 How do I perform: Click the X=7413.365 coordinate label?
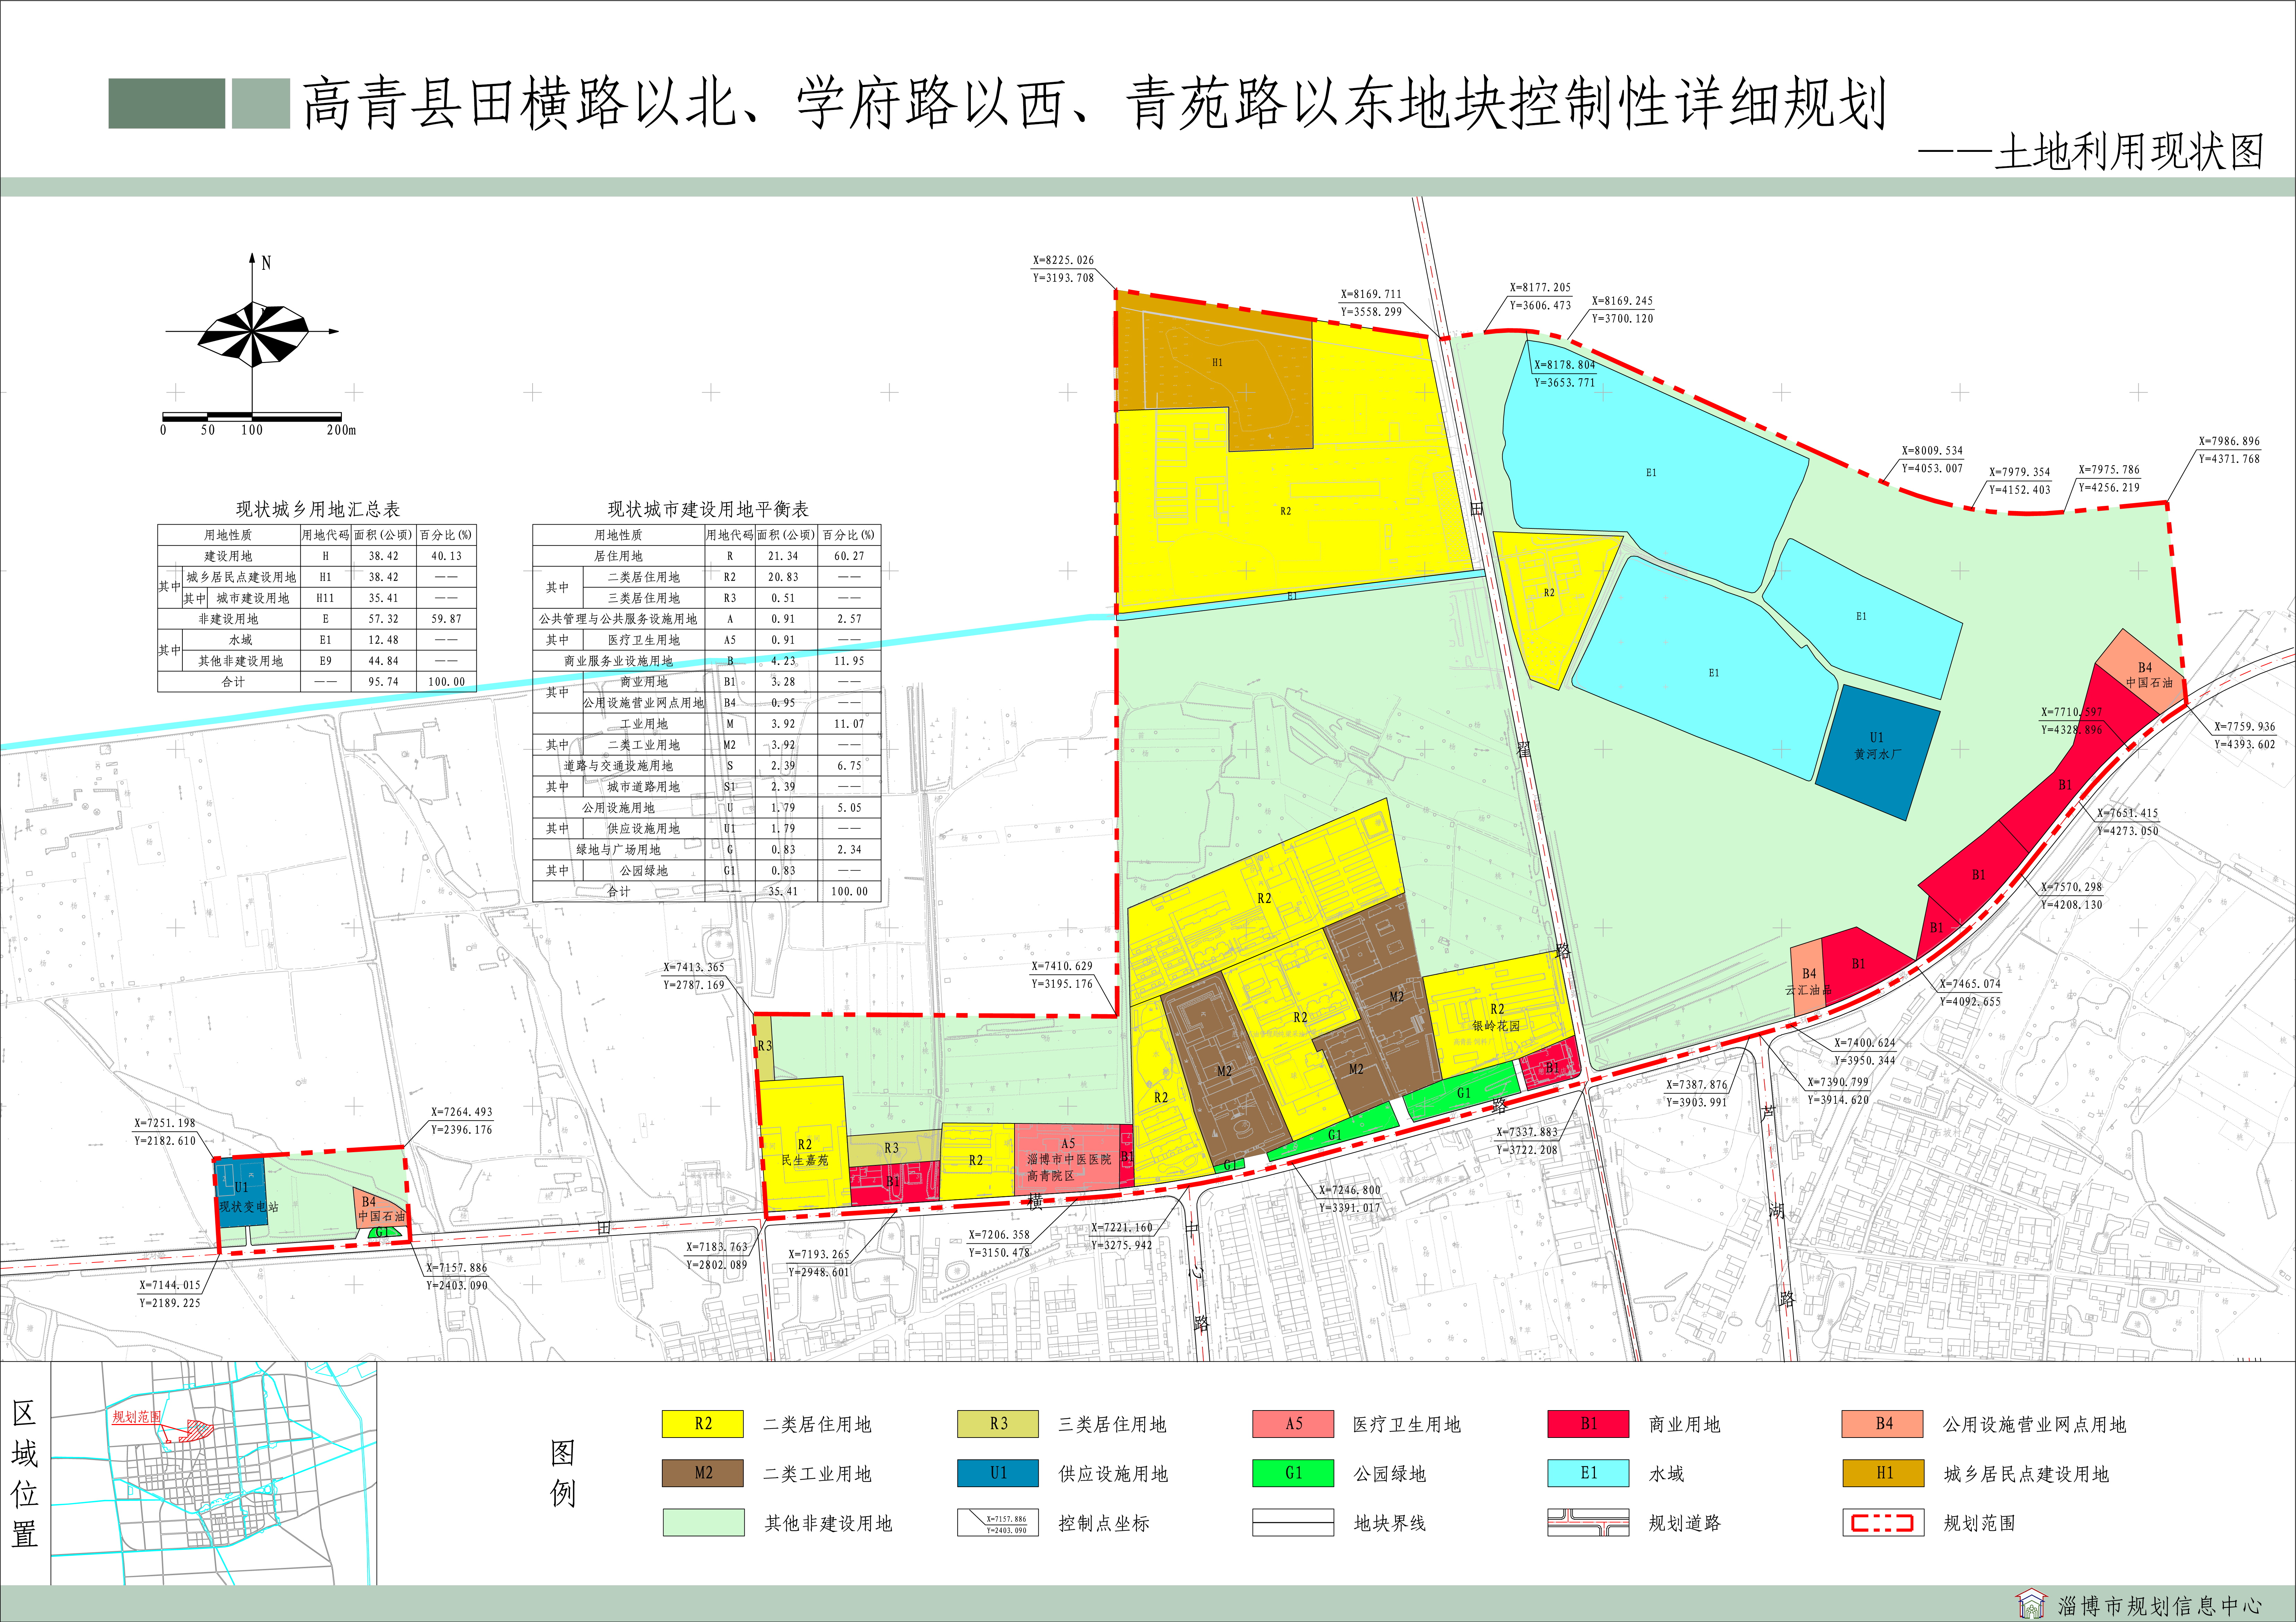pos(694,967)
